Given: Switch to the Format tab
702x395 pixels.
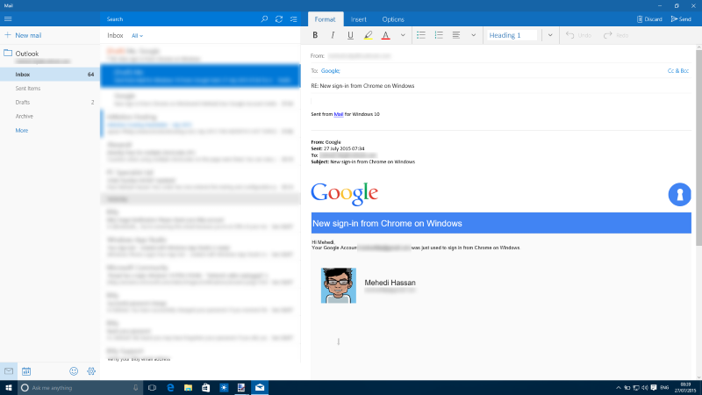Looking at the screenshot, I should pyautogui.click(x=325, y=19).
